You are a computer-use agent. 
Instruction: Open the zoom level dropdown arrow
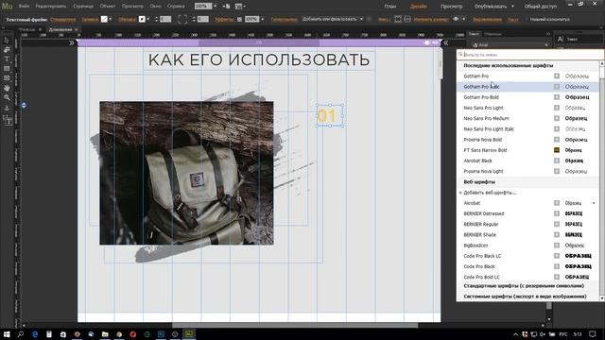tap(215, 7)
